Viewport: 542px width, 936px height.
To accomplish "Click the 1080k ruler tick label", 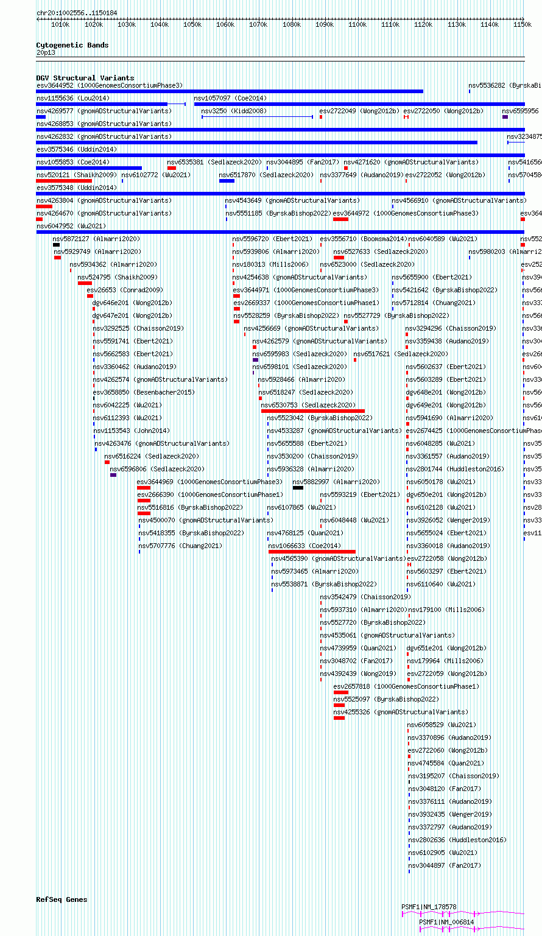I will tap(292, 24).
